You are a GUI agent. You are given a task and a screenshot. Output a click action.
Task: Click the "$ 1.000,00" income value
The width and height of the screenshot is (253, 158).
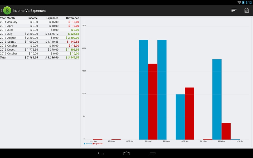[31, 42]
